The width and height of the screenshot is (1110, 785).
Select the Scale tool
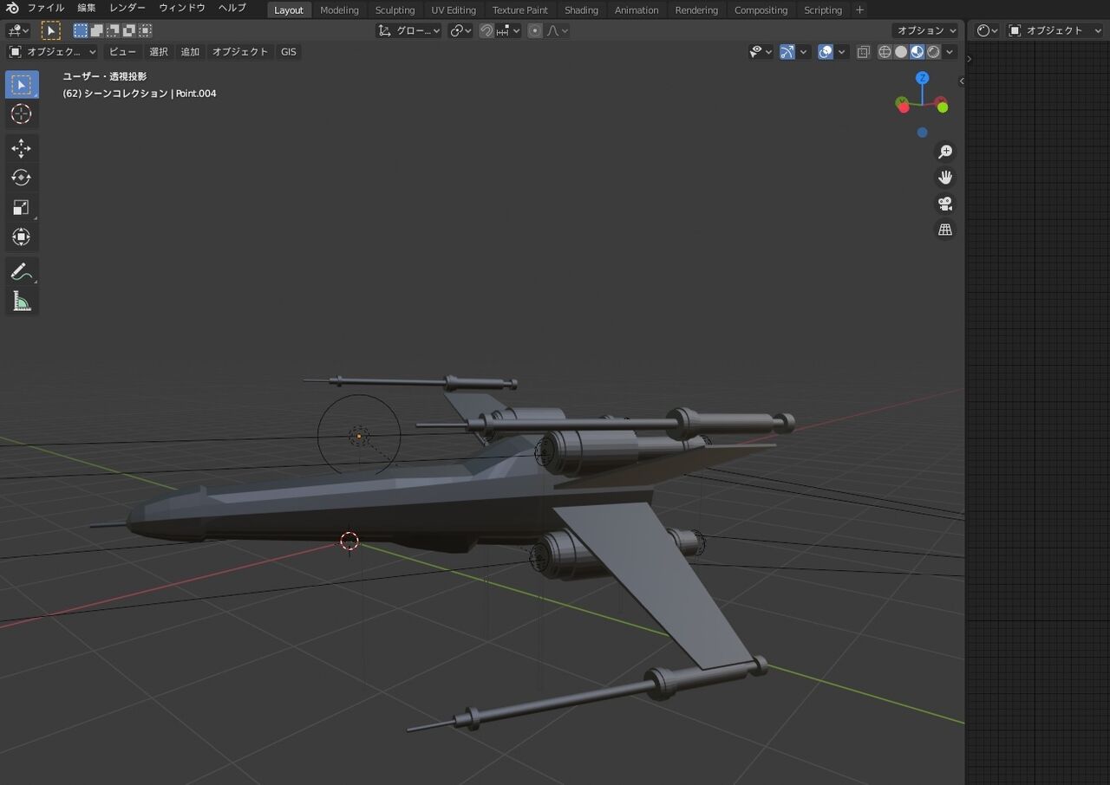click(22, 207)
